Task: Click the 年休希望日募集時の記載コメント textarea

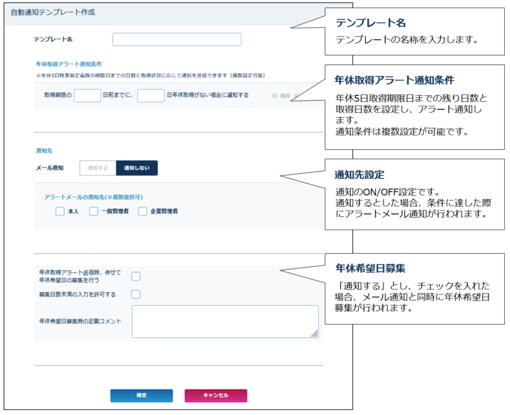Action: click(225, 321)
